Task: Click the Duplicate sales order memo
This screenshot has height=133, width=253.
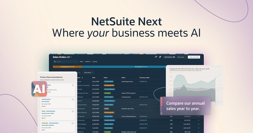Action: point(128,109)
